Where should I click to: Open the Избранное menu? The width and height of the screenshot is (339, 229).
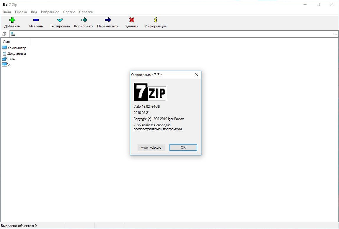[x=50, y=12]
